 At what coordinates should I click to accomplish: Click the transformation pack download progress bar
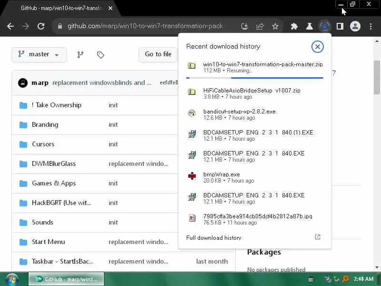point(255,78)
